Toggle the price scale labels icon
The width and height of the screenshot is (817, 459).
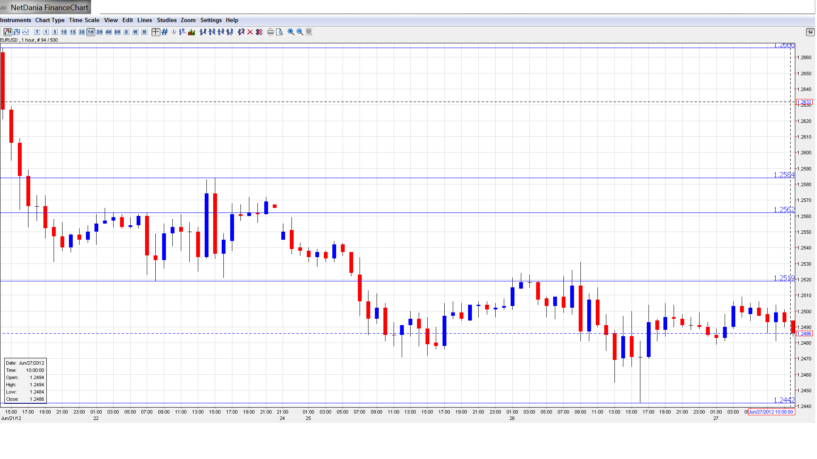(x=183, y=32)
